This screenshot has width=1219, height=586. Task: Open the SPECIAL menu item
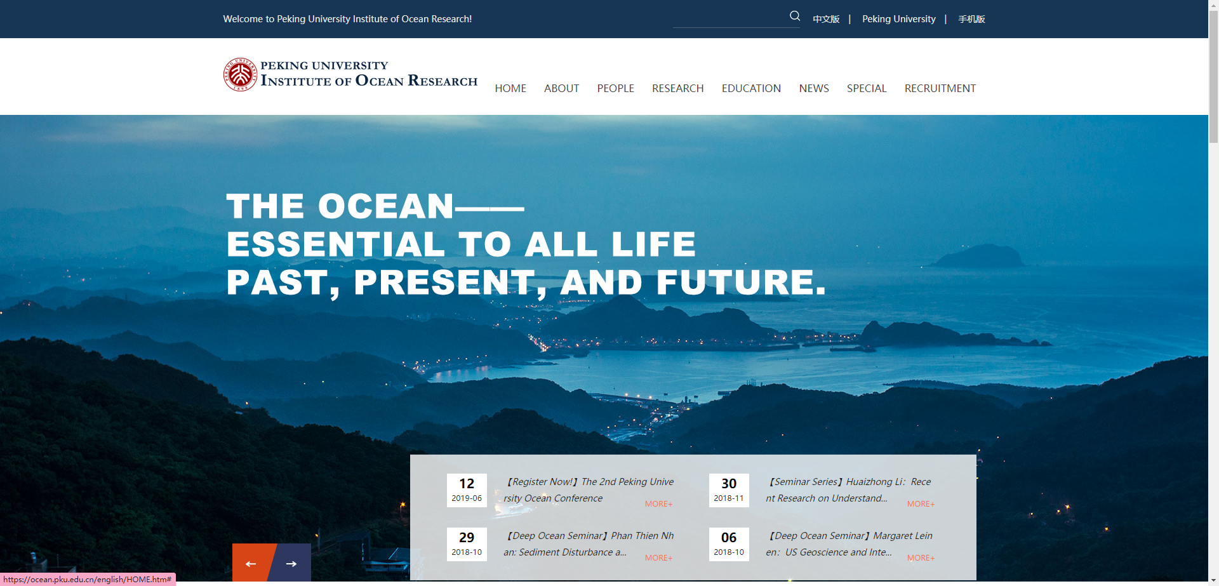867,88
